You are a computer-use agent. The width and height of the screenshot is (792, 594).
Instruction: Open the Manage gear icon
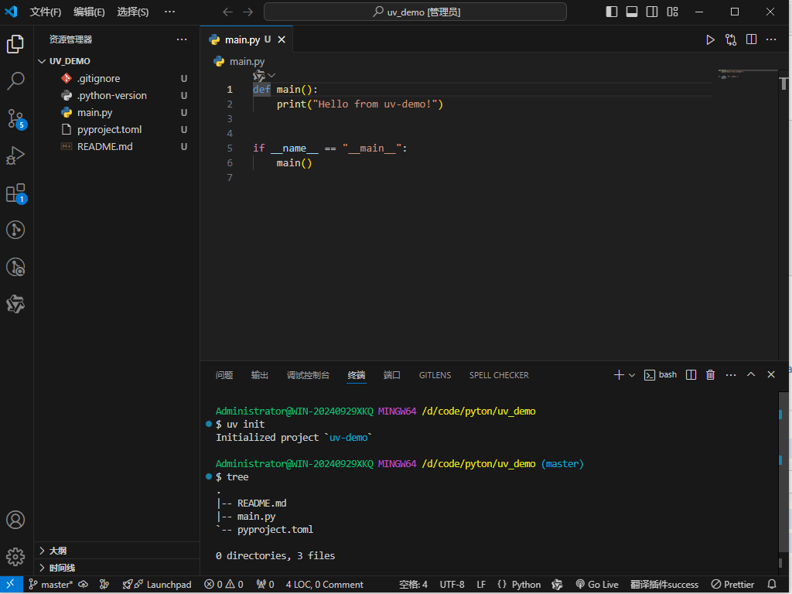click(x=15, y=557)
